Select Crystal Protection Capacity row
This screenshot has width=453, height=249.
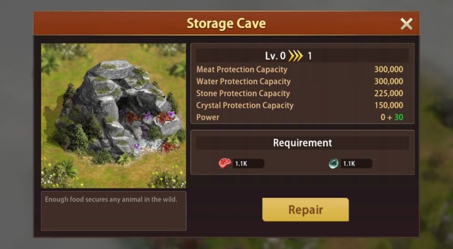coord(299,106)
